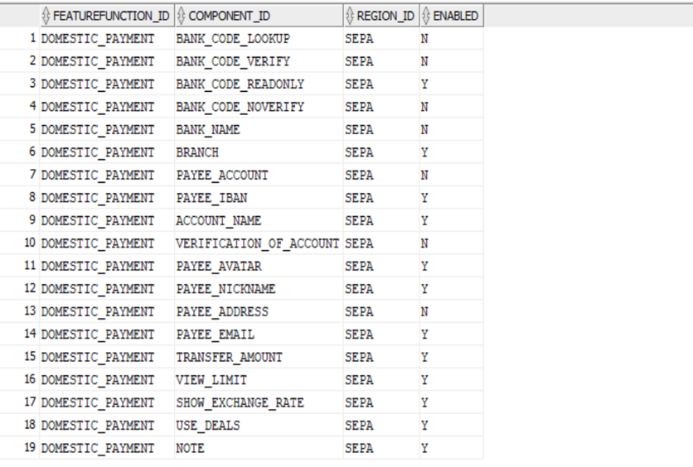The width and height of the screenshot is (693, 467).
Task: Select DOMESTIC_PAYMENT cell in row 1
Action: (107, 39)
